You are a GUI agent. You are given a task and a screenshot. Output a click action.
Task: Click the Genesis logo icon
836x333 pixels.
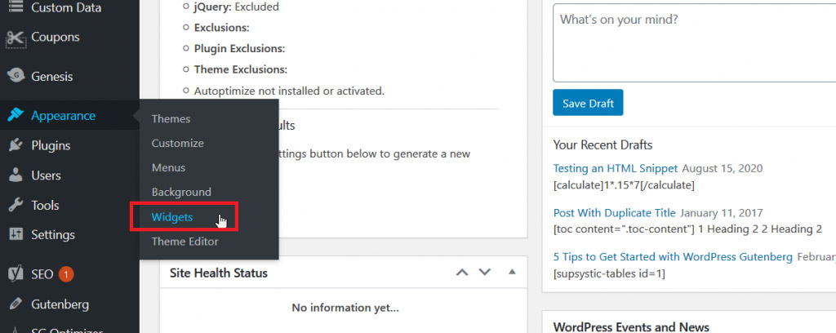point(16,76)
